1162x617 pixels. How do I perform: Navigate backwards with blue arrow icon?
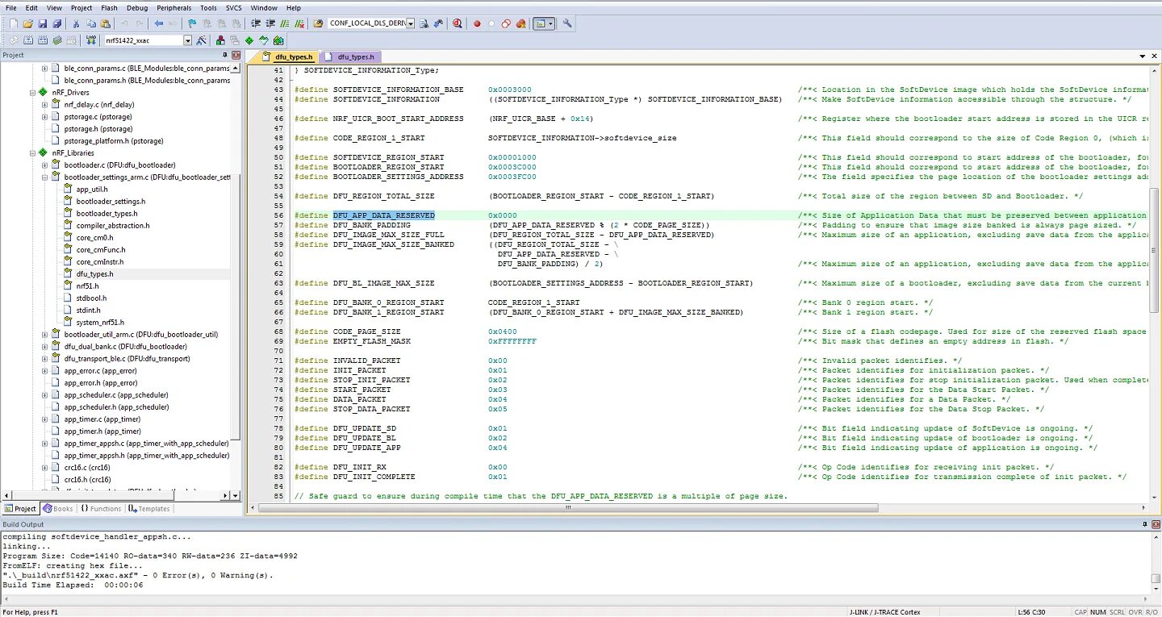(159, 23)
